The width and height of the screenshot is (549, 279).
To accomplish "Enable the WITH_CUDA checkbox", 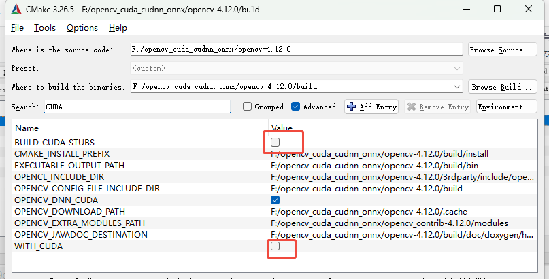I will click(x=276, y=246).
